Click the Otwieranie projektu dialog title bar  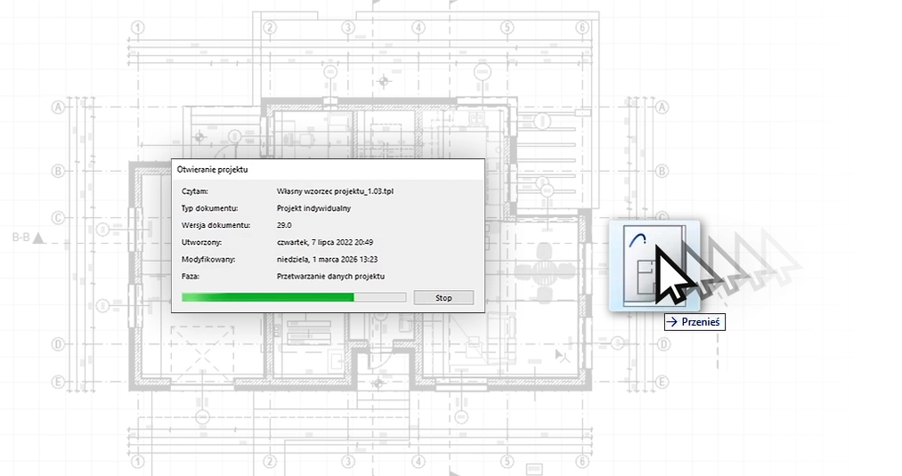327,168
